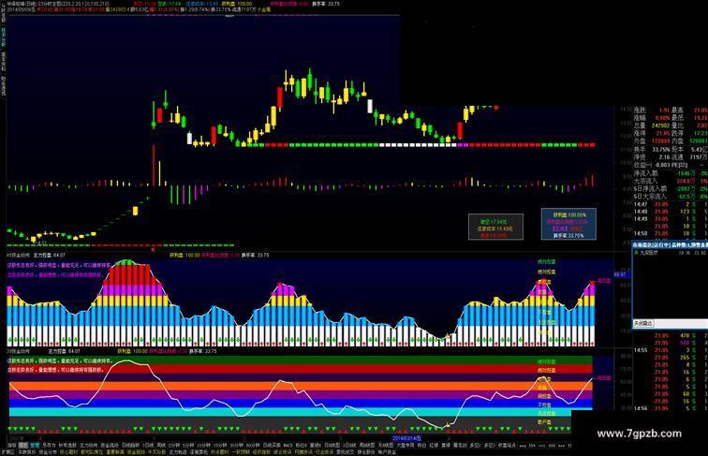Image resolution: width=708 pixels, height=456 pixels.
Task: Click the 净流入额 row in quote panel
Action: point(671,173)
